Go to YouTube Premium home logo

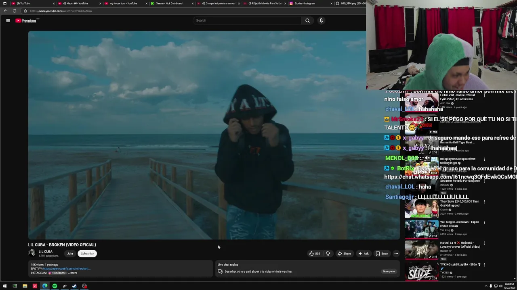click(26, 21)
